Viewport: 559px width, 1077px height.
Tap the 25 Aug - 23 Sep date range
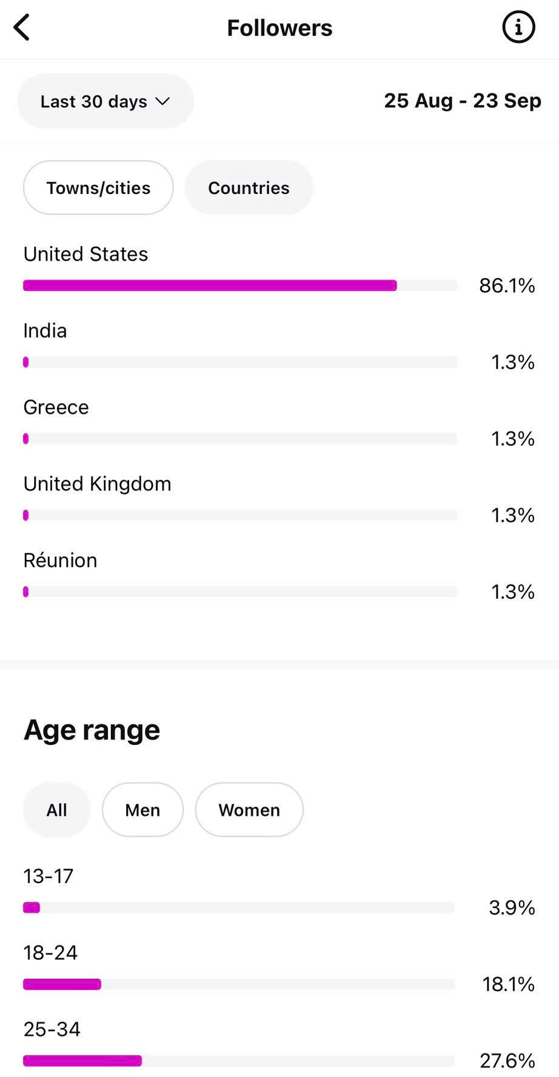point(463,101)
